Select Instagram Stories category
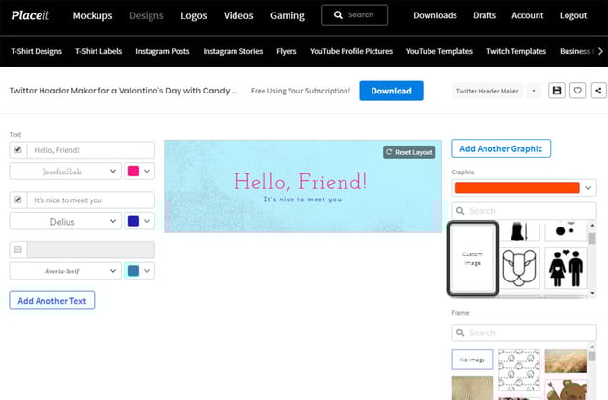The width and height of the screenshot is (608, 400). point(233,51)
